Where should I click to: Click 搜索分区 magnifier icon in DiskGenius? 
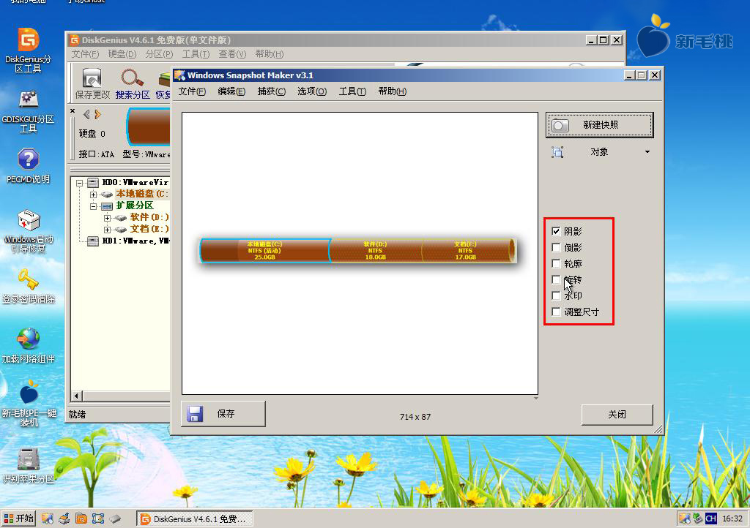[x=132, y=78]
